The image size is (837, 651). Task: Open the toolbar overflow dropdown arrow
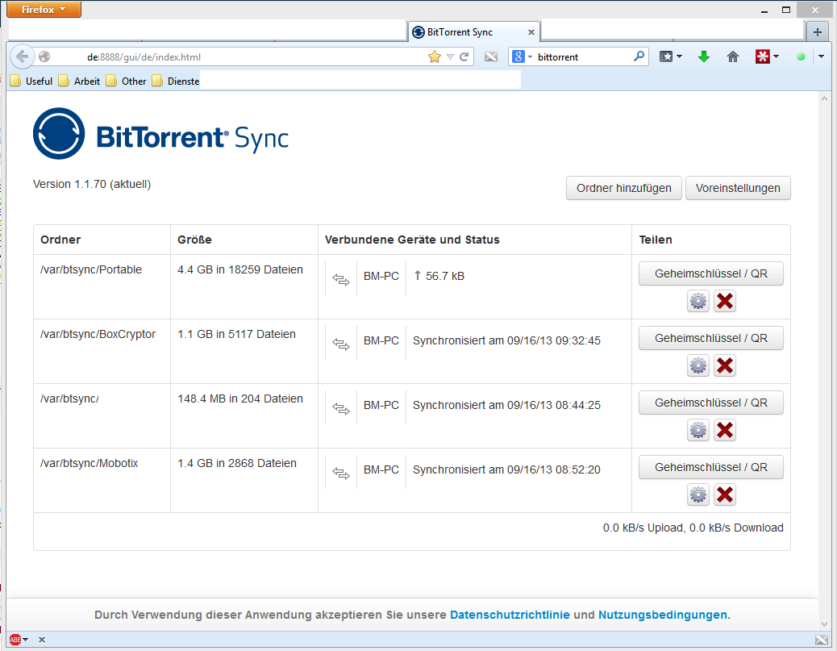click(821, 56)
